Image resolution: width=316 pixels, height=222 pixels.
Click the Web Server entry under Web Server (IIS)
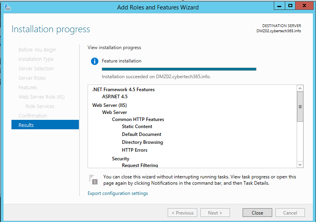point(114,112)
